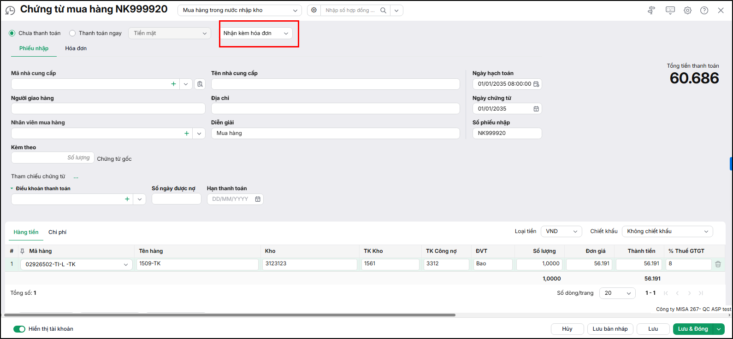This screenshot has height=339, width=733.
Task: Expand the Nhân viên mua hàng dropdown arrow
Action: (x=199, y=133)
